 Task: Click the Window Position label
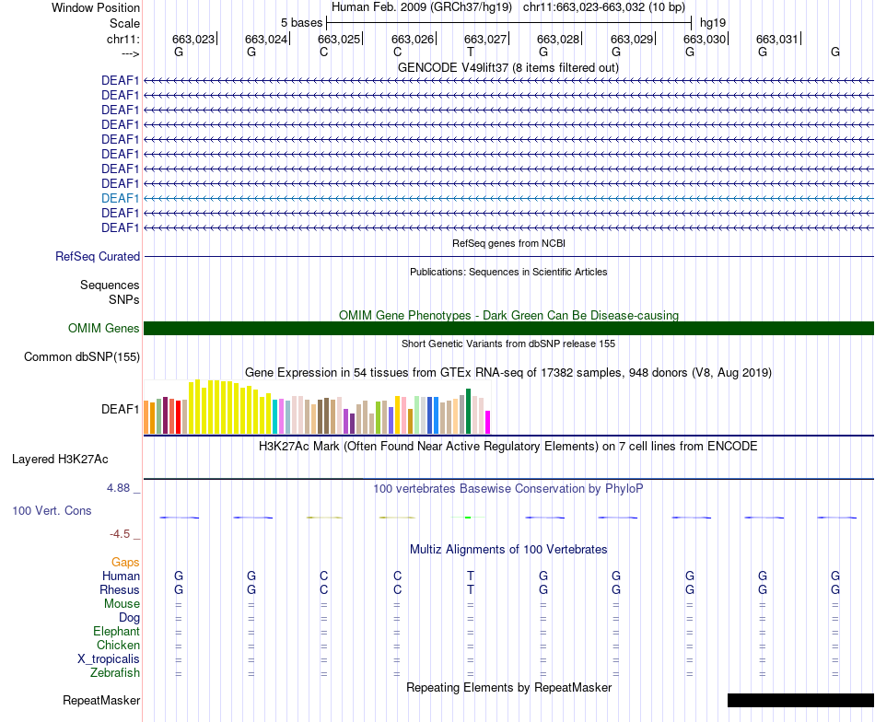(x=96, y=7)
